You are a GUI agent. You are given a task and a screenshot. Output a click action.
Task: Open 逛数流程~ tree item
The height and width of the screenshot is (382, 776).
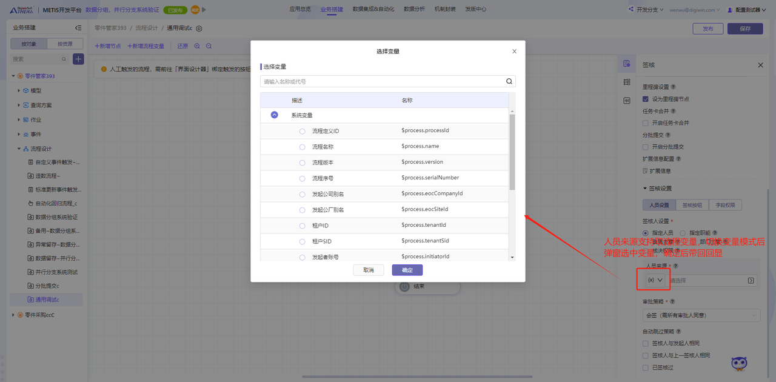click(x=47, y=176)
